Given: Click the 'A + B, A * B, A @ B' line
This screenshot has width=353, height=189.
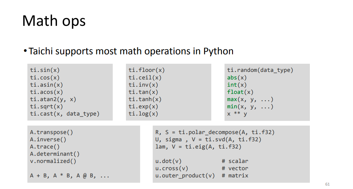Looking at the screenshot, I should point(70,176).
